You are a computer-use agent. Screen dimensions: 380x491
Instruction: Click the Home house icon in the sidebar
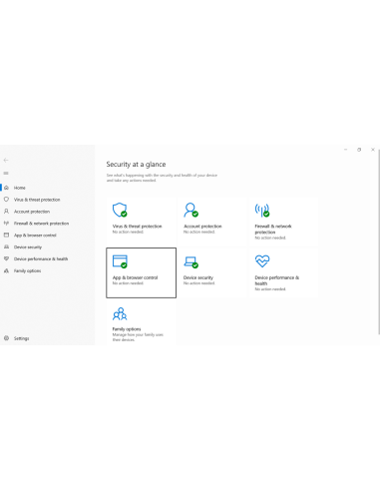coord(6,188)
